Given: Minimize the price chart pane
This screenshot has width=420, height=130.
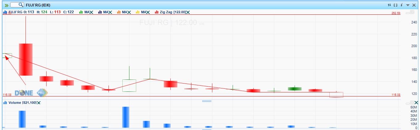Looking at the screenshot, I should pos(408,12).
